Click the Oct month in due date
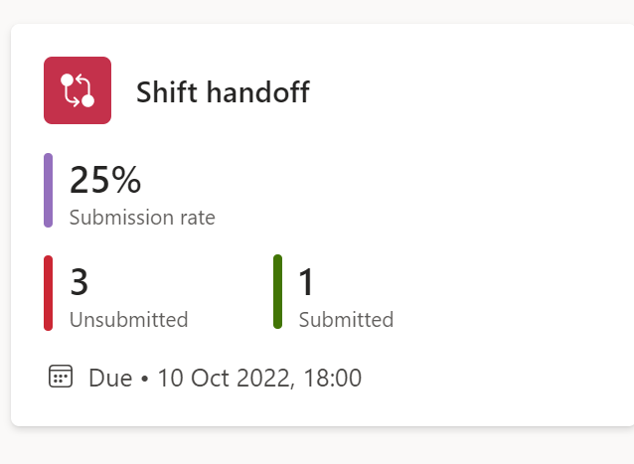The width and height of the screenshot is (634, 464). (x=210, y=378)
